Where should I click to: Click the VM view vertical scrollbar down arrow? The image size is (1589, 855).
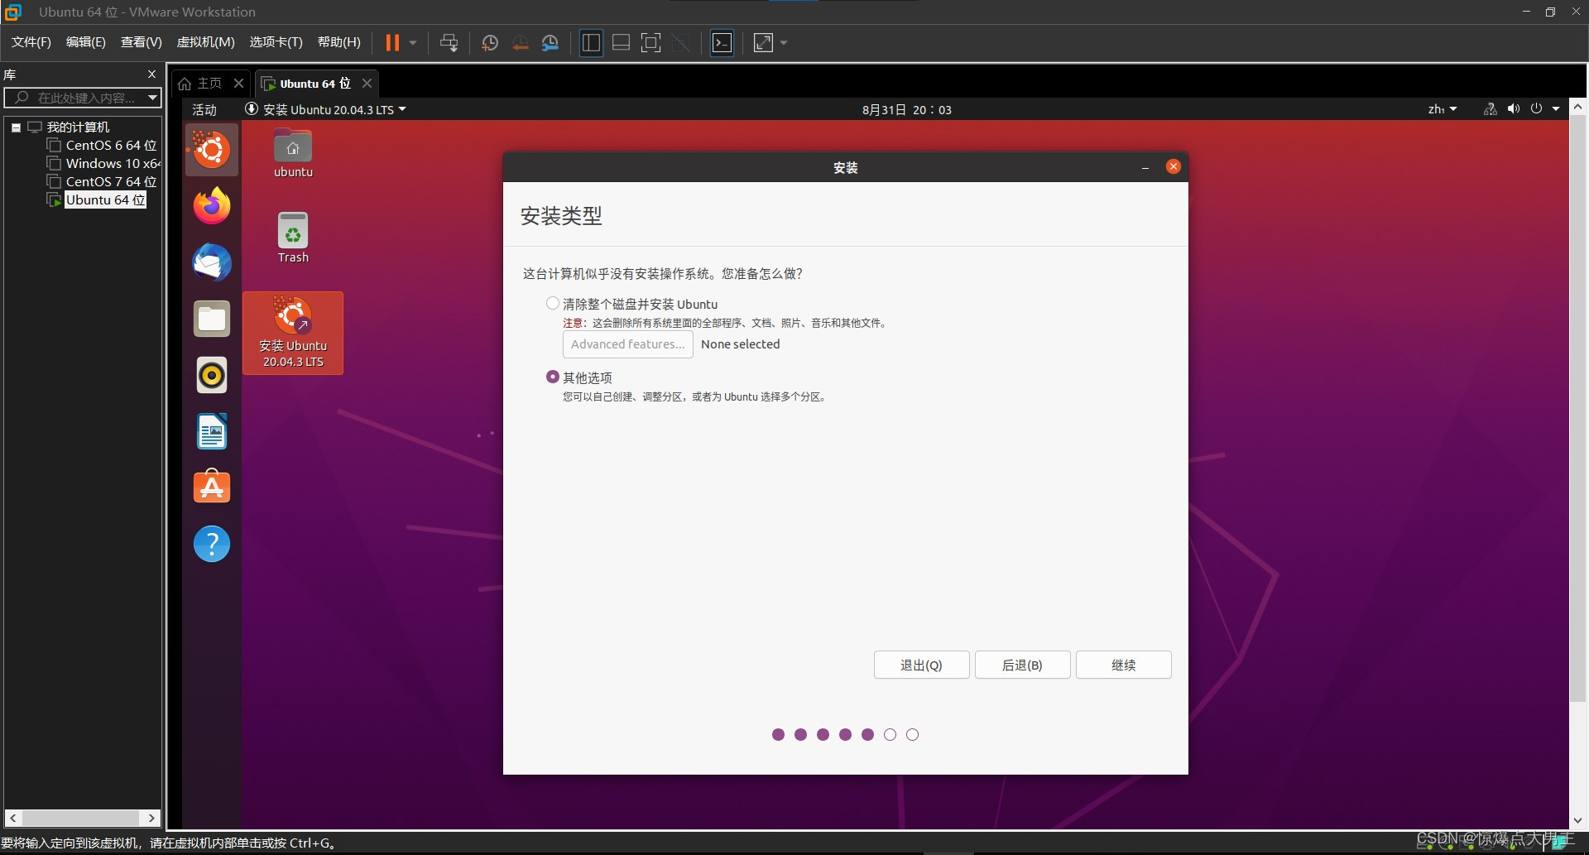(x=1577, y=821)
